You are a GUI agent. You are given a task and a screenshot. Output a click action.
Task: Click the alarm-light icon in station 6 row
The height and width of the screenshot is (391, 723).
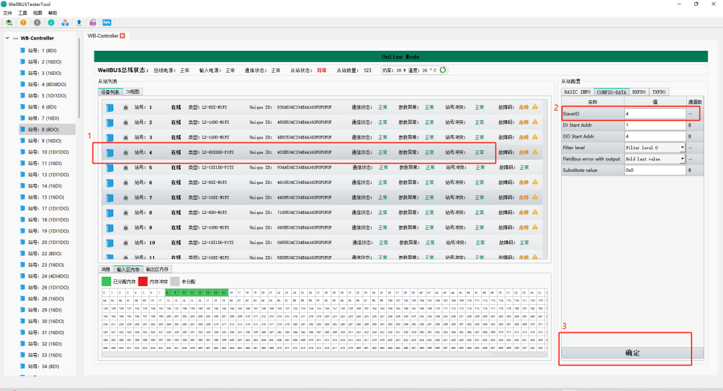pyautogui.click(x=125, y=183)
